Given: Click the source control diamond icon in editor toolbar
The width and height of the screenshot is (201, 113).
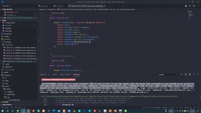Looking at the screenshot, I should 186,6.
